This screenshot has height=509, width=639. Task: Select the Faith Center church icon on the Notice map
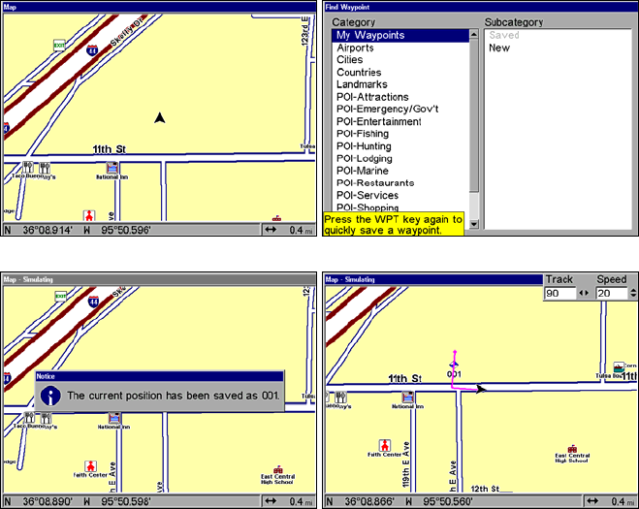(90, 465)
